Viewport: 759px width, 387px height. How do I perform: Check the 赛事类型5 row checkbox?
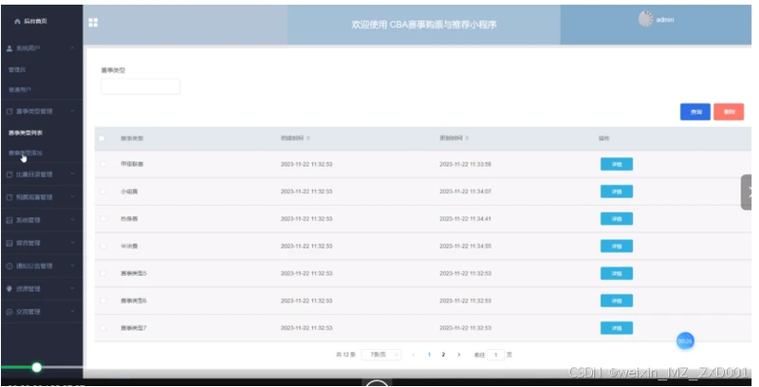pyautogui.click(x=102, y=273)
